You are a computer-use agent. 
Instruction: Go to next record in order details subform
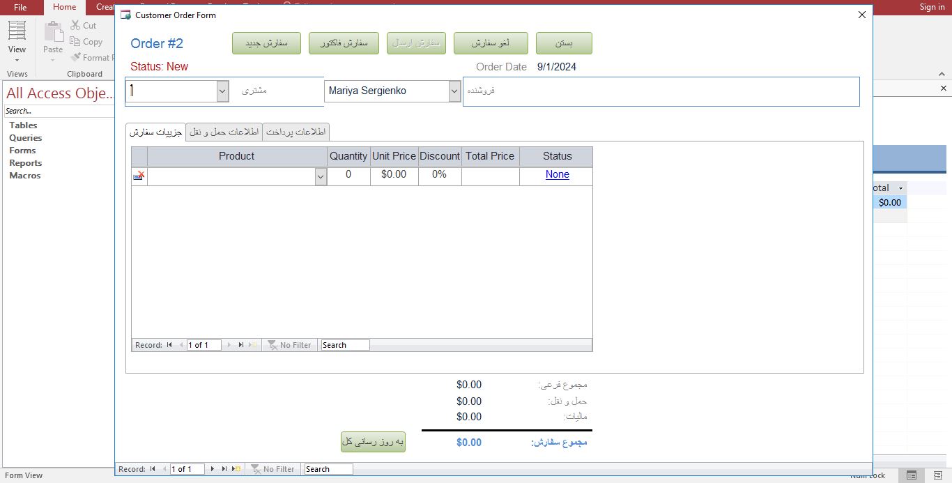point(230,345)
